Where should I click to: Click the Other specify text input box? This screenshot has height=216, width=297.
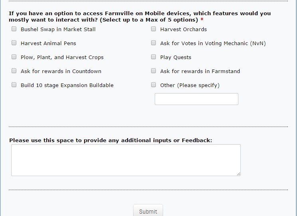click(x=196, y=99)
